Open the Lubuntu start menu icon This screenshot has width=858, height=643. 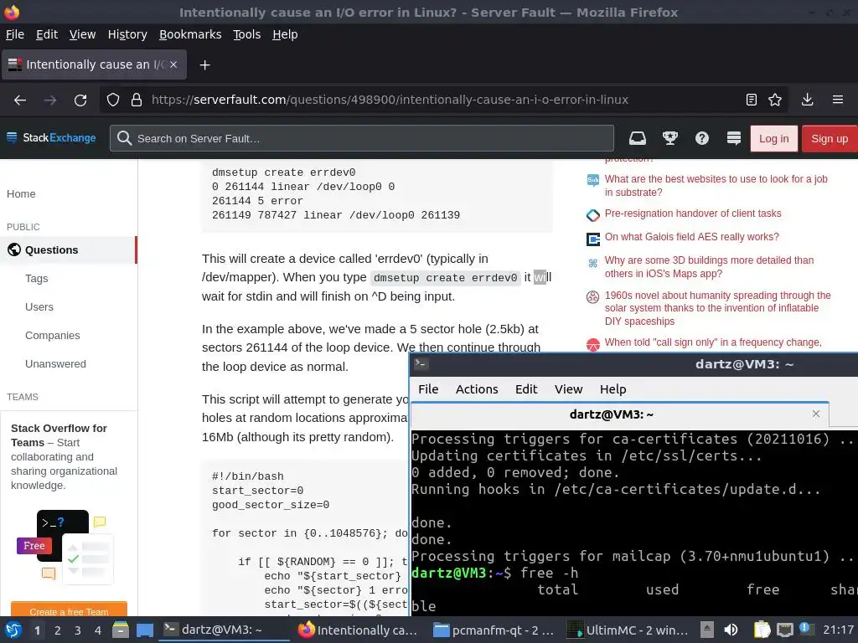(13, 630)
